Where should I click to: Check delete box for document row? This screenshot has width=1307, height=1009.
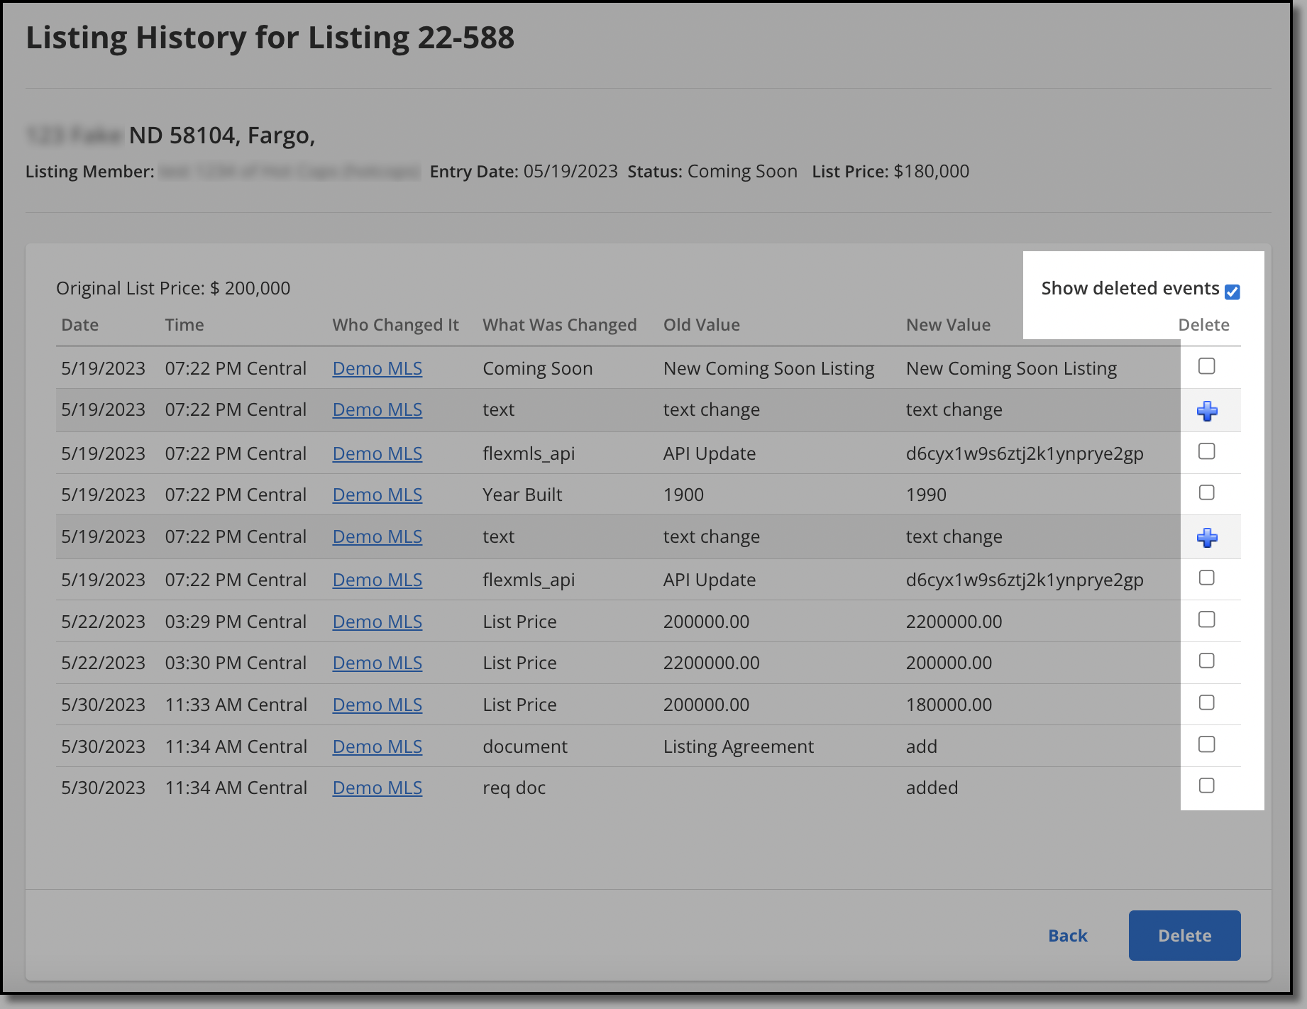tap(1206, 744)
